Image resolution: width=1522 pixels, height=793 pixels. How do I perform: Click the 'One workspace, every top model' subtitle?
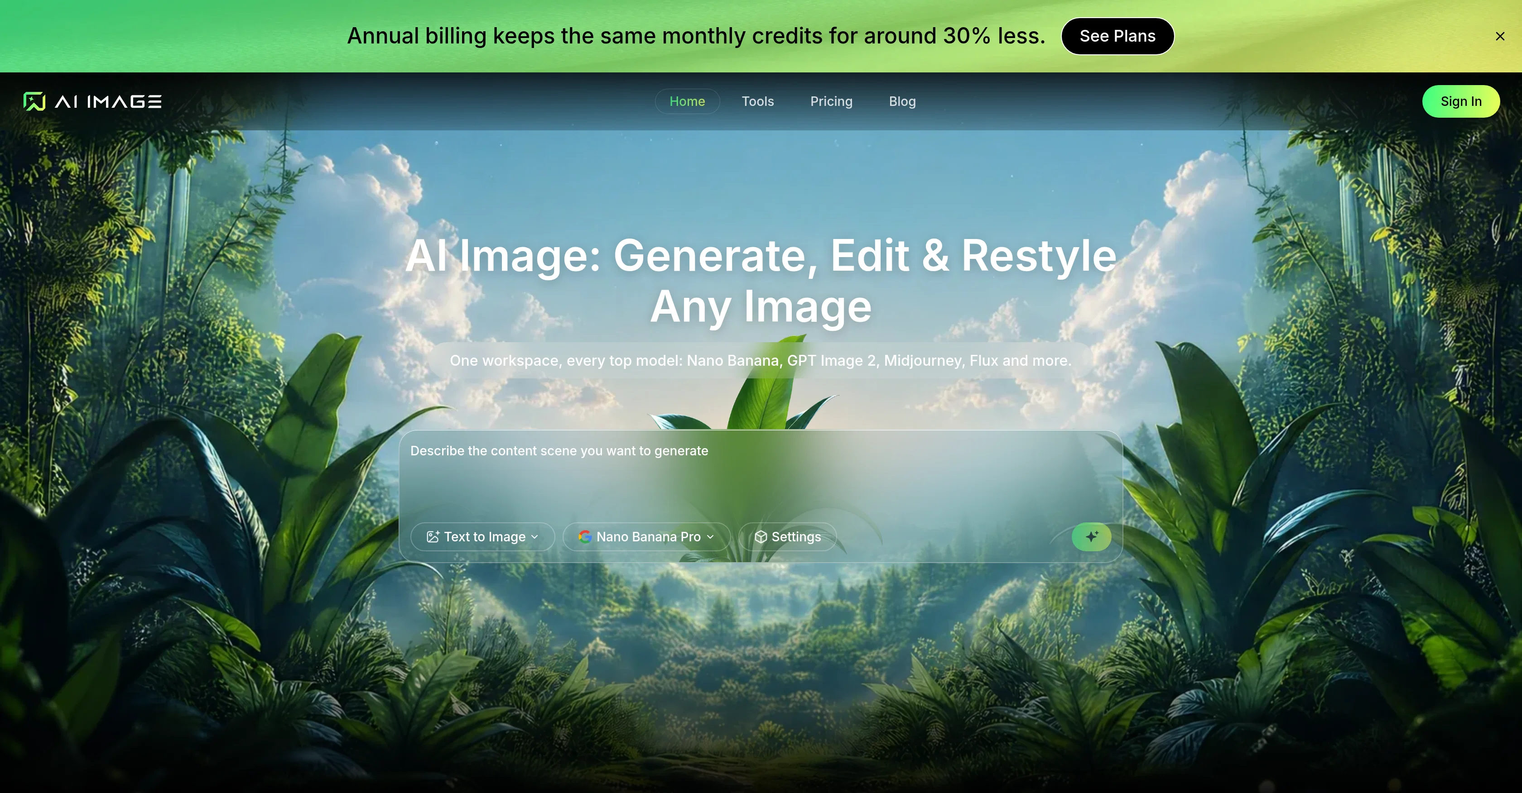[x=761, y=361]
